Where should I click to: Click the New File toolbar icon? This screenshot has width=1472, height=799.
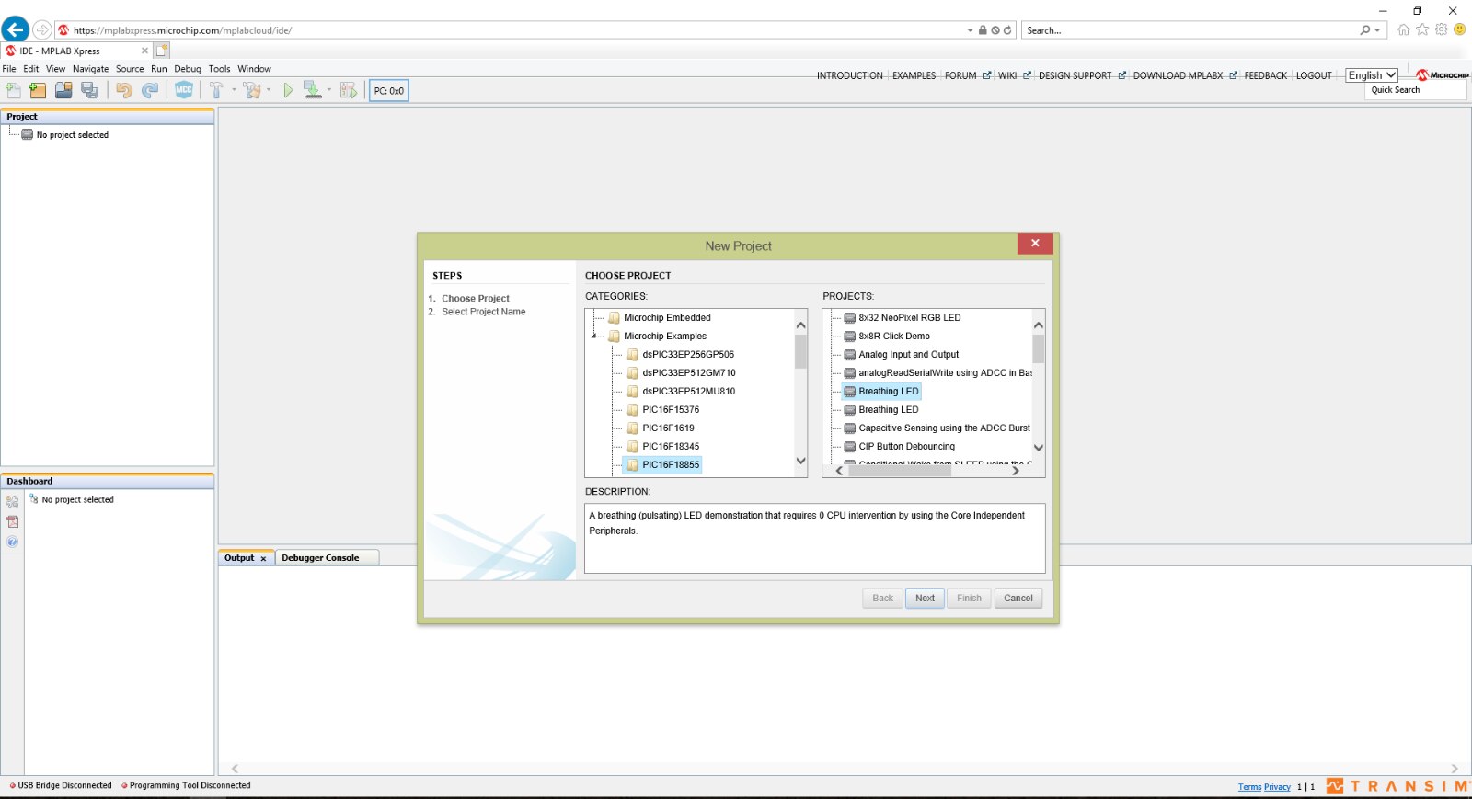13,90
